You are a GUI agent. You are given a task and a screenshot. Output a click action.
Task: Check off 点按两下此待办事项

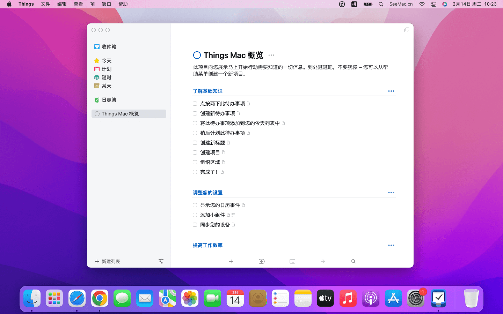coord(195,104)
